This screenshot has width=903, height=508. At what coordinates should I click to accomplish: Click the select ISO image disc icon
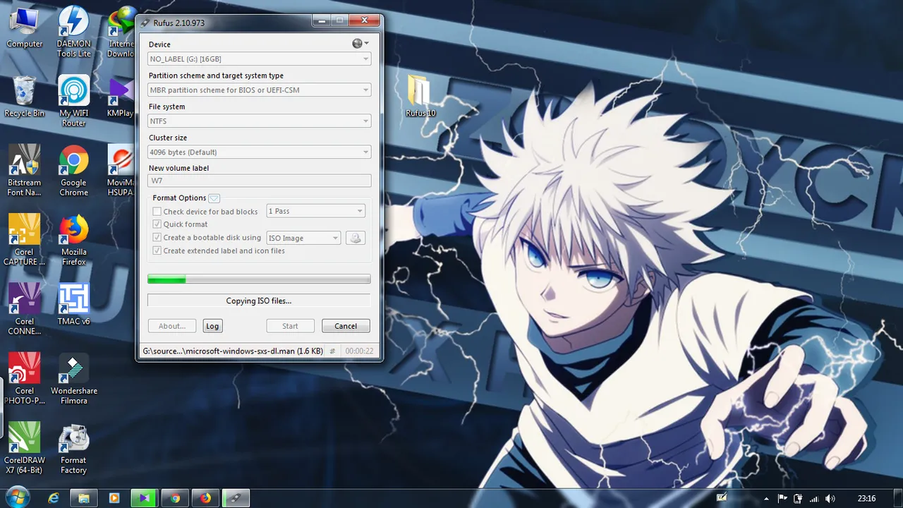click(356, 238)
